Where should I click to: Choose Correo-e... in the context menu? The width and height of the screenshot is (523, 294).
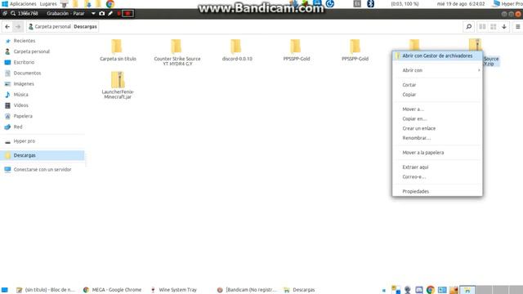point(437,177)
